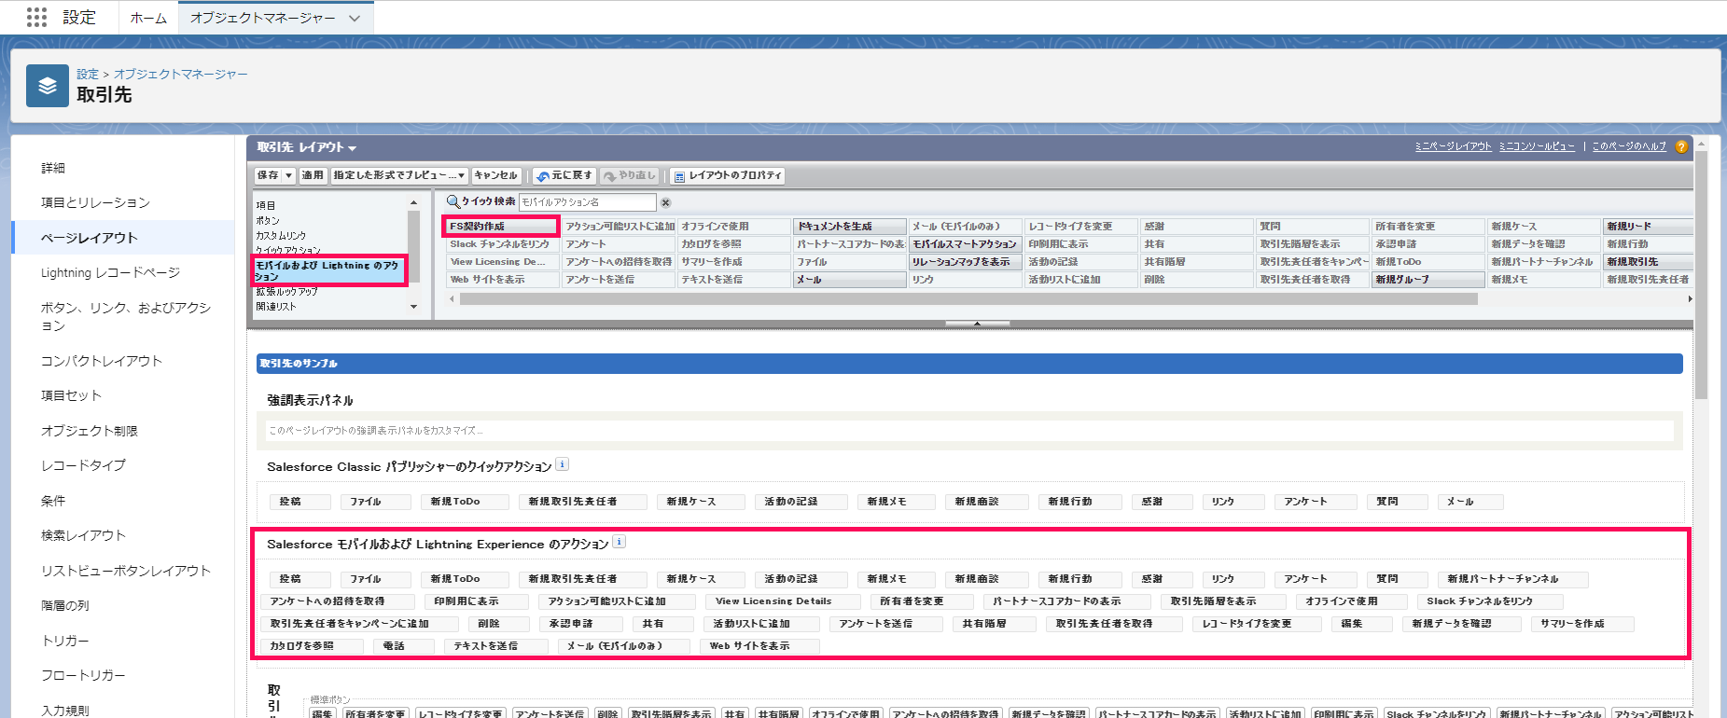This screenshot has width=1727, height=718.
Task: Select リレーションマップを表示 in the palette
Action: coord(966,262)
